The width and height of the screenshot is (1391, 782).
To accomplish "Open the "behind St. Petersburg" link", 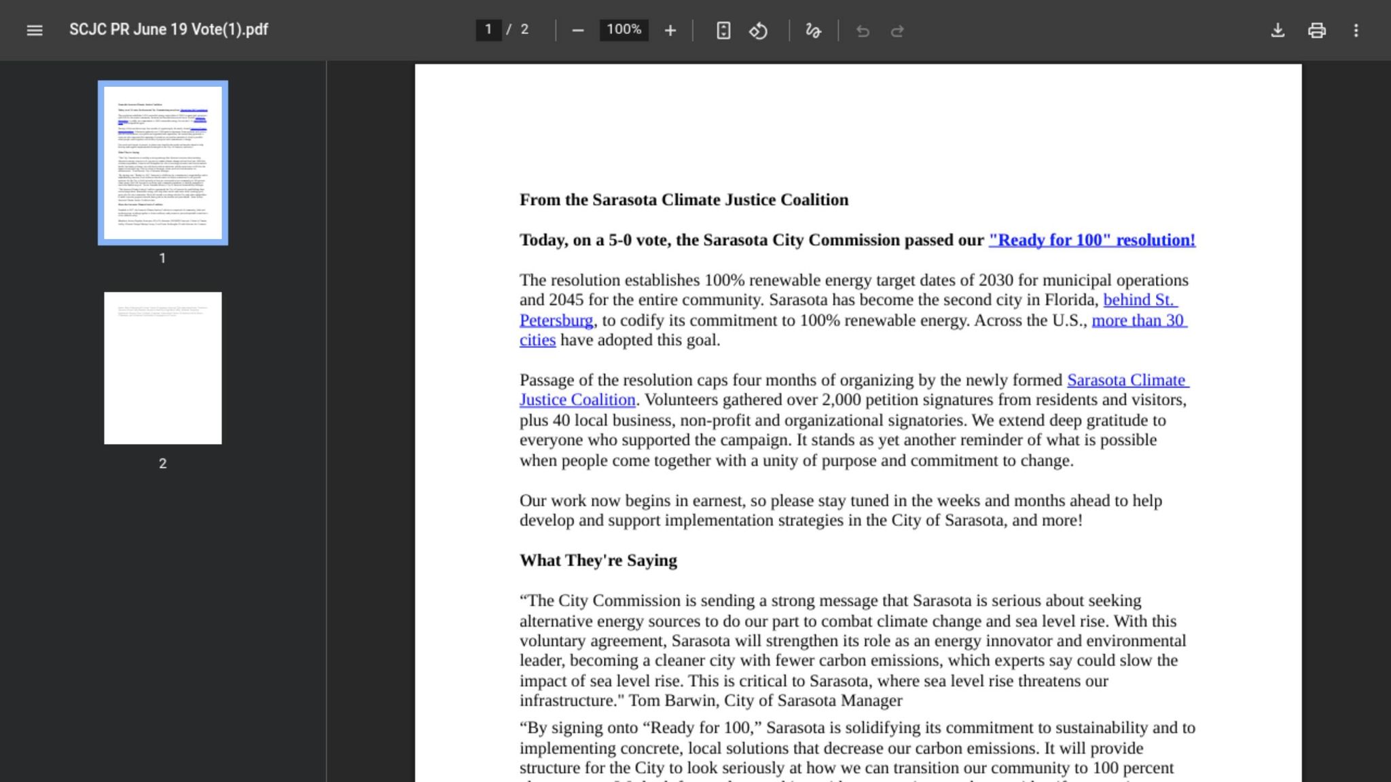I will pos(1139,300).
